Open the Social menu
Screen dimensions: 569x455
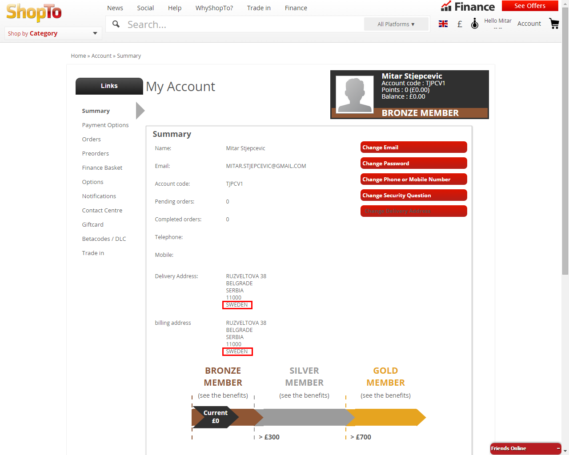tap(145, 8)
